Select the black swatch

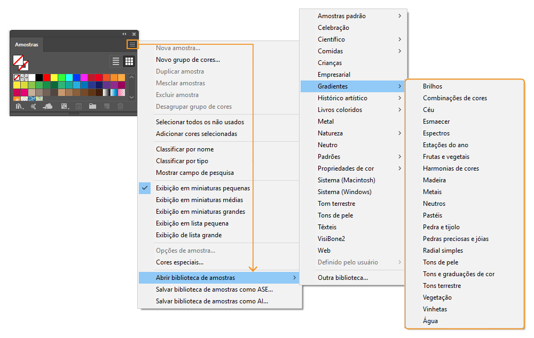(x=39, y=77)
